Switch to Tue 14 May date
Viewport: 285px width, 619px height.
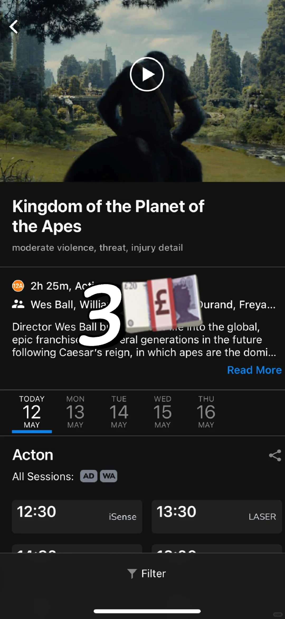pos(119,411)
